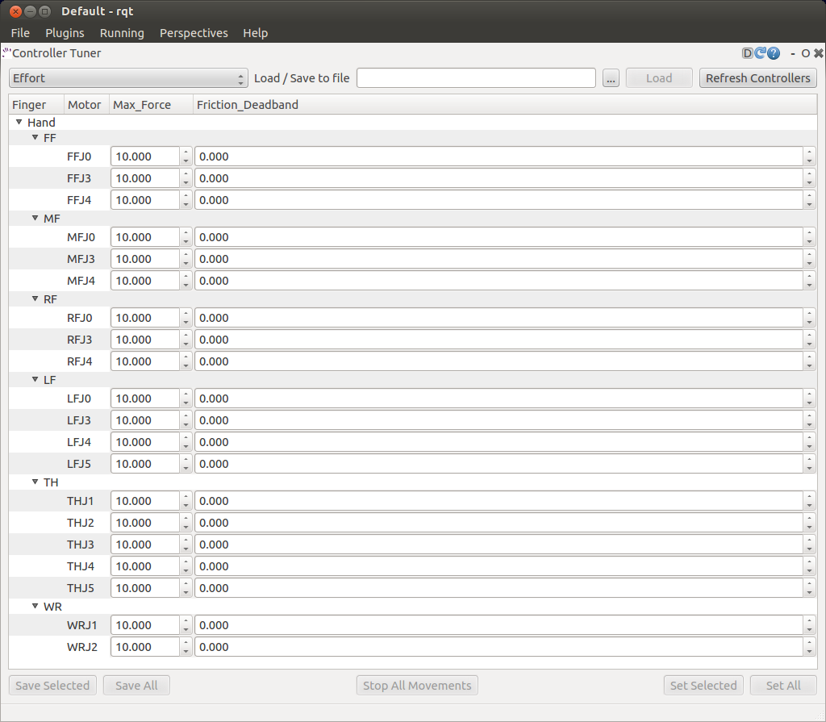Click the Refresh Controllers button
Image resolution: width=826 pixels, height=722 pixels.
click(x=757, y=78)
